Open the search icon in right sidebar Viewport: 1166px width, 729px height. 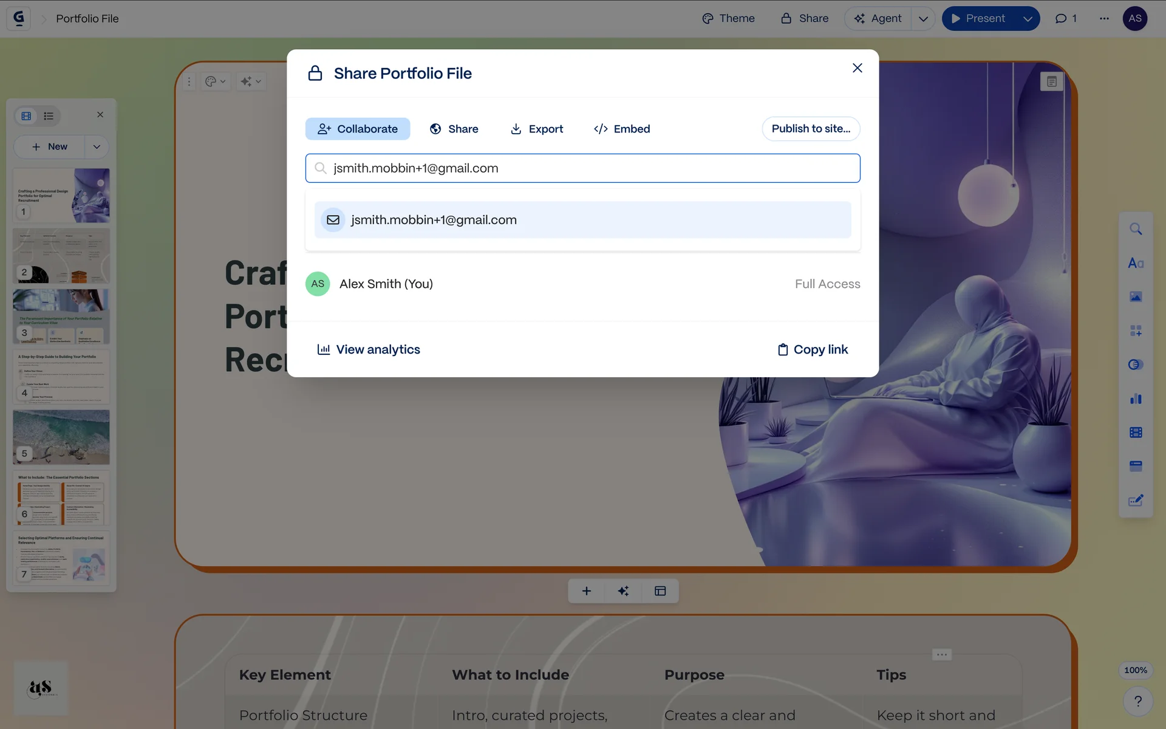pyautogui.click(x=1136, y=229)
